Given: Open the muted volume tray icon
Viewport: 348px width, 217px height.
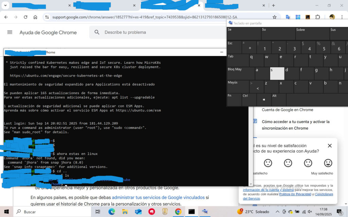Looking at the screenshot, I should [310, 212].
